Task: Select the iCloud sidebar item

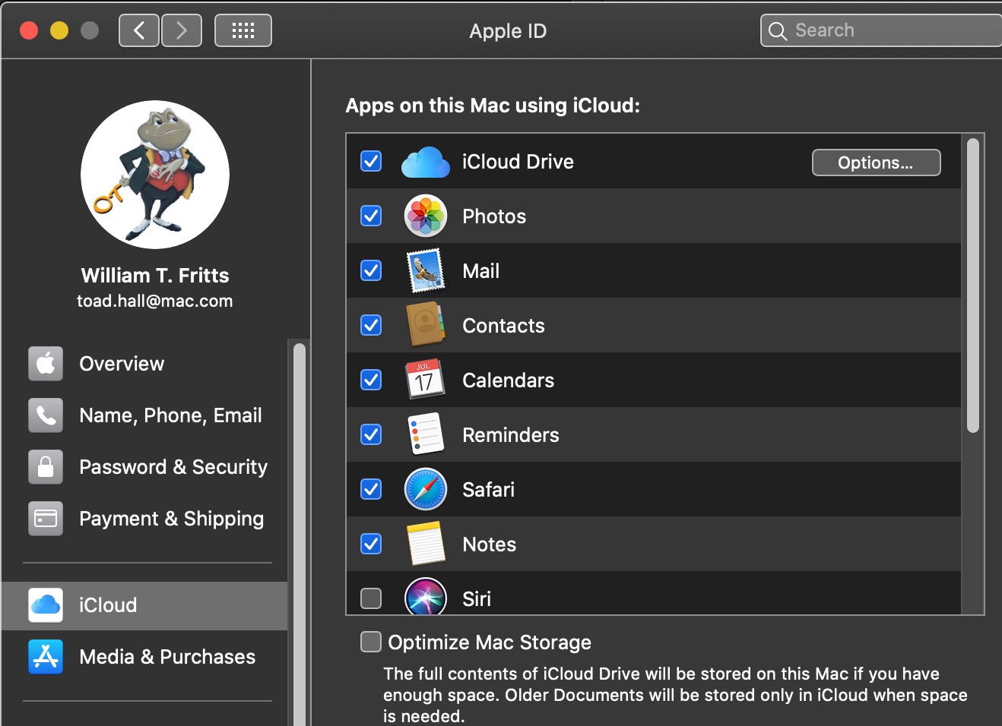Action: 144,605
